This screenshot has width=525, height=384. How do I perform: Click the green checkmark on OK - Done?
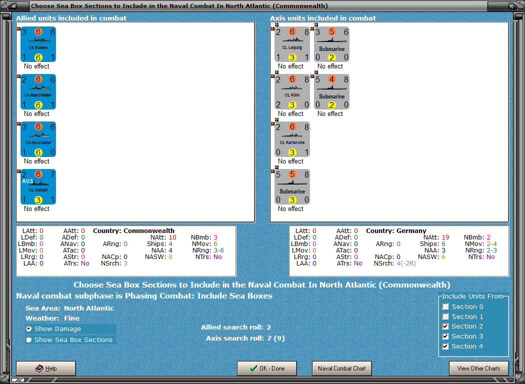pyautogui.click(x=253, y=368)
